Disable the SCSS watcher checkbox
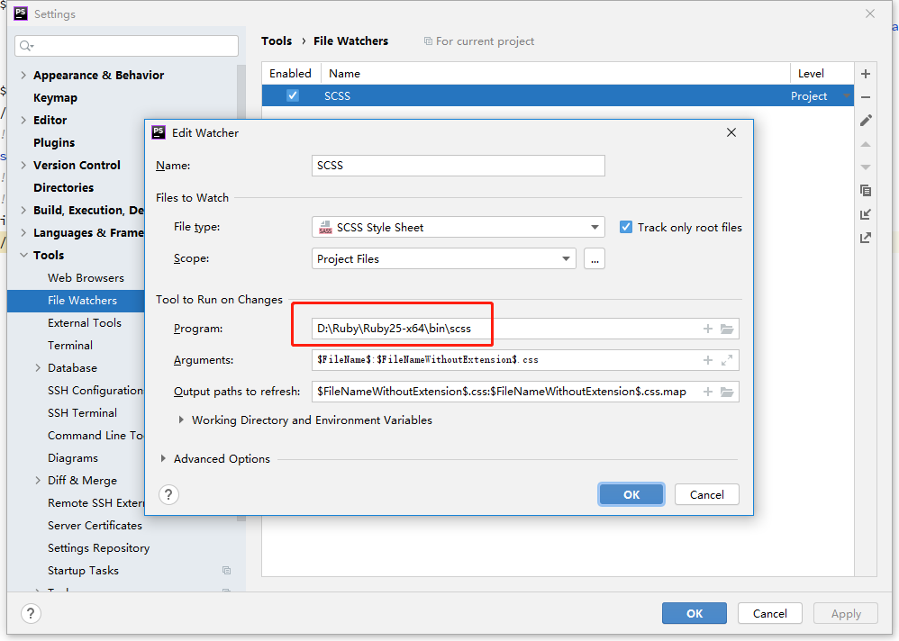The height and width of the screenshot is (641, 899). [x=293, y=96]
